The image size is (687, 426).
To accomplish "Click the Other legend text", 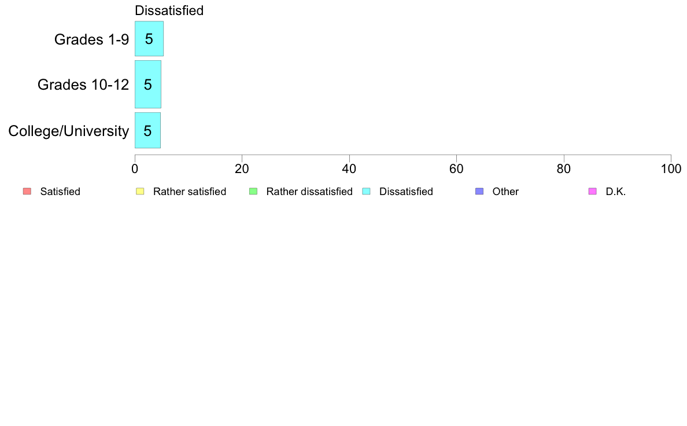I will (505, 192).
